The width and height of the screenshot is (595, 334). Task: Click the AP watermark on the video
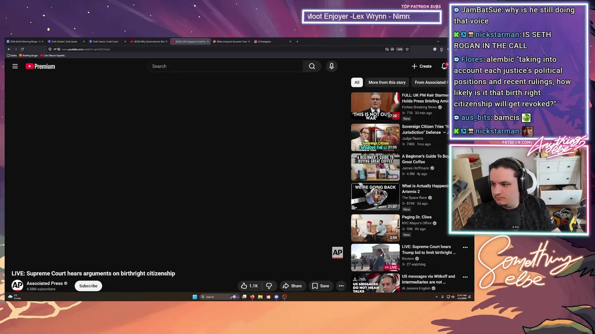(x=337, y=252)
